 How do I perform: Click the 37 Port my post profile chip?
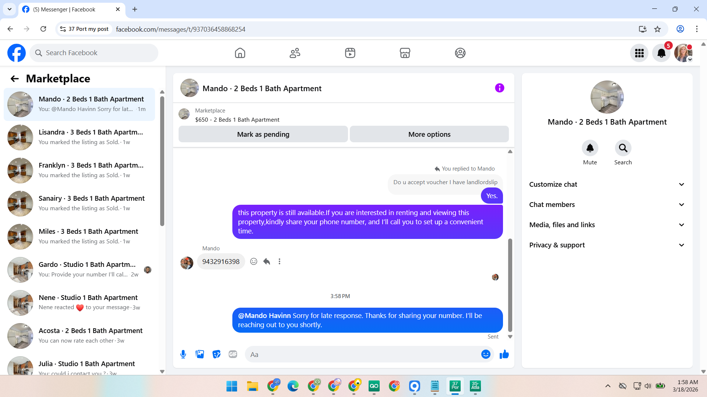coord(84,29)
